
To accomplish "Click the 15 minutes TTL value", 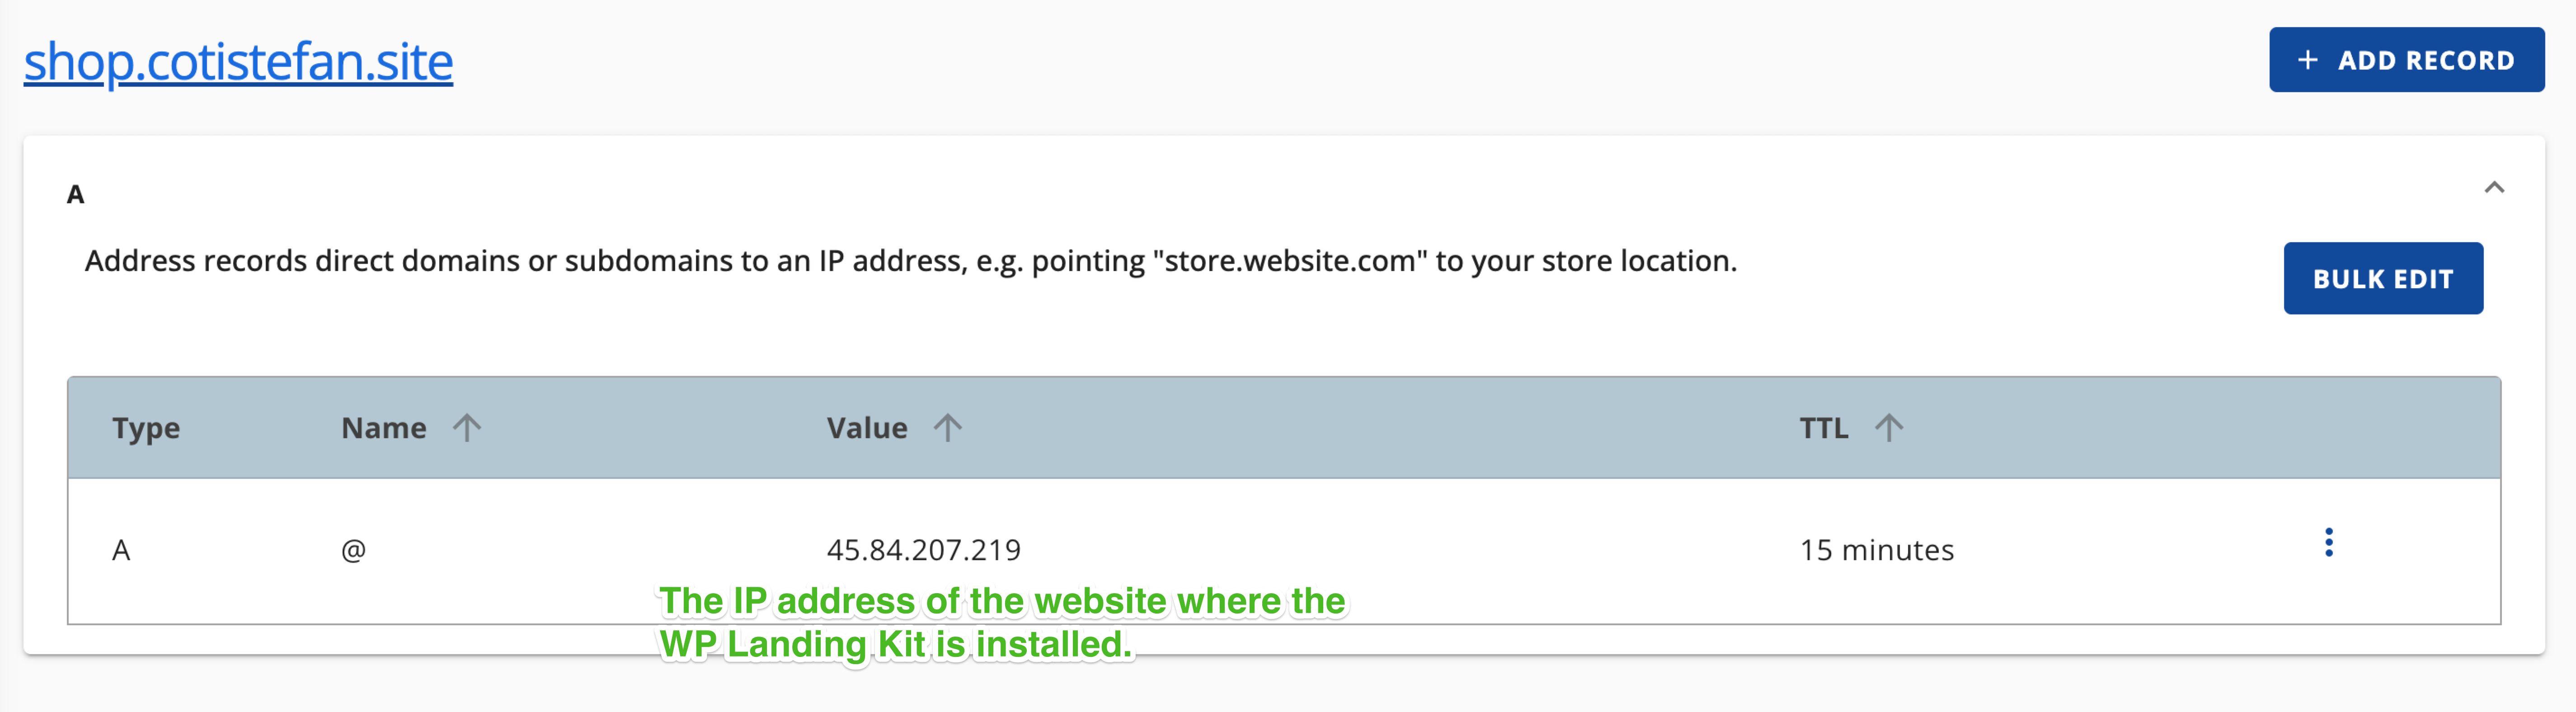I will (x=1877, y=548).
